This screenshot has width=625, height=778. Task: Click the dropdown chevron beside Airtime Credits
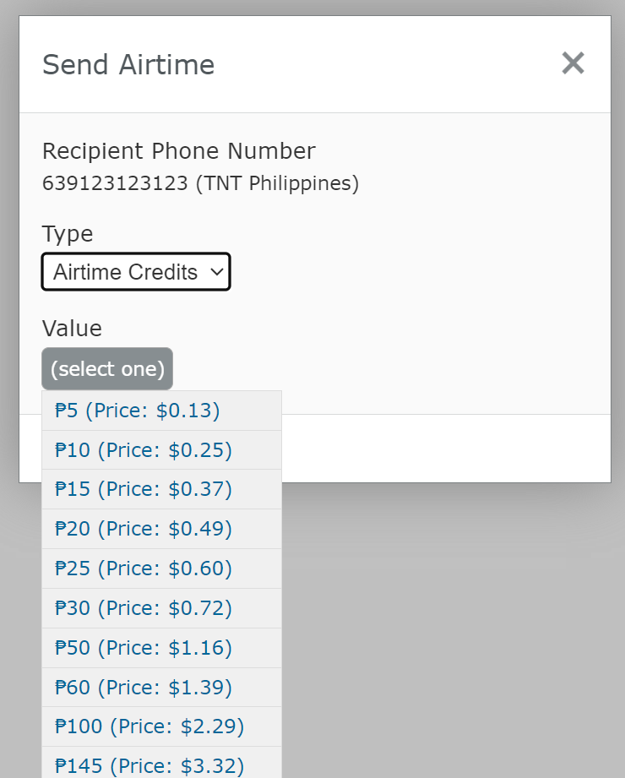[217, 272]
